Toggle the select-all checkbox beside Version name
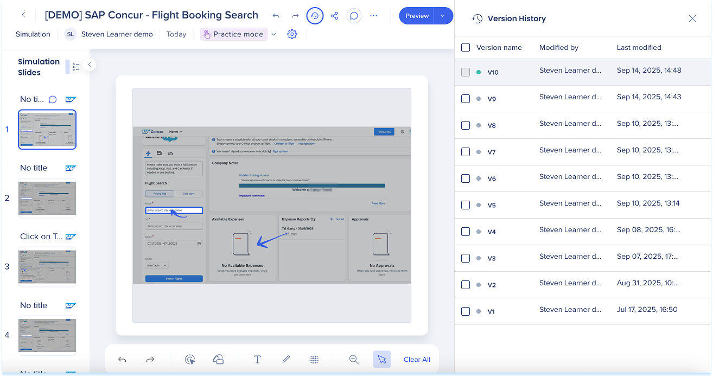 466,47
